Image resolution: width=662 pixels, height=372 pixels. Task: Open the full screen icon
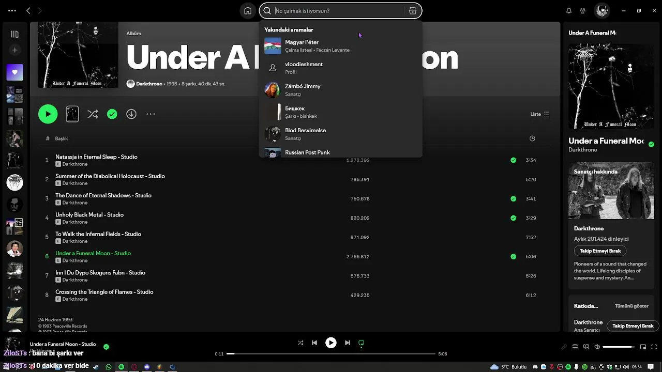(x=654, y=347)
